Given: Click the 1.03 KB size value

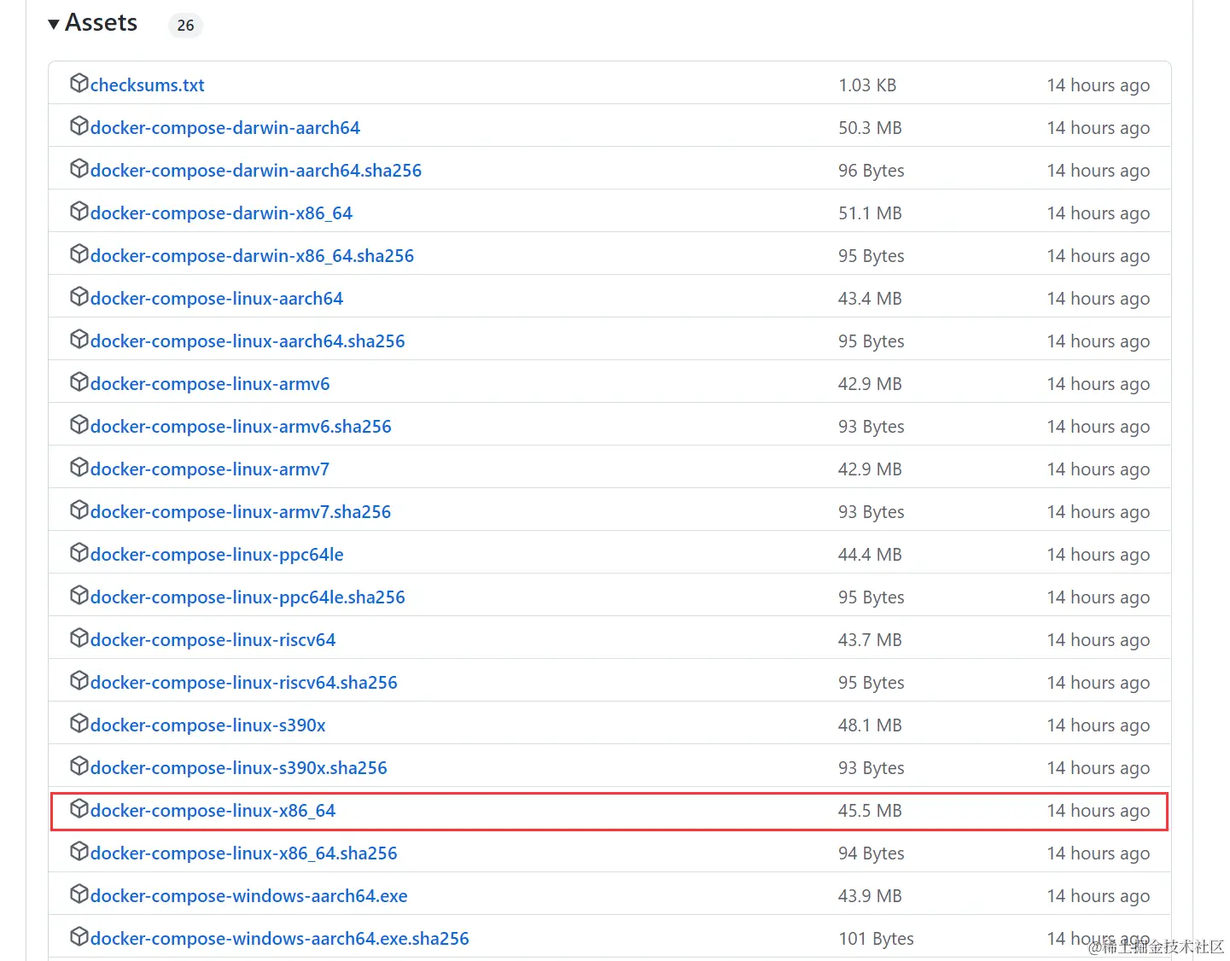Looking at the screenshot, I should (867, 85).
